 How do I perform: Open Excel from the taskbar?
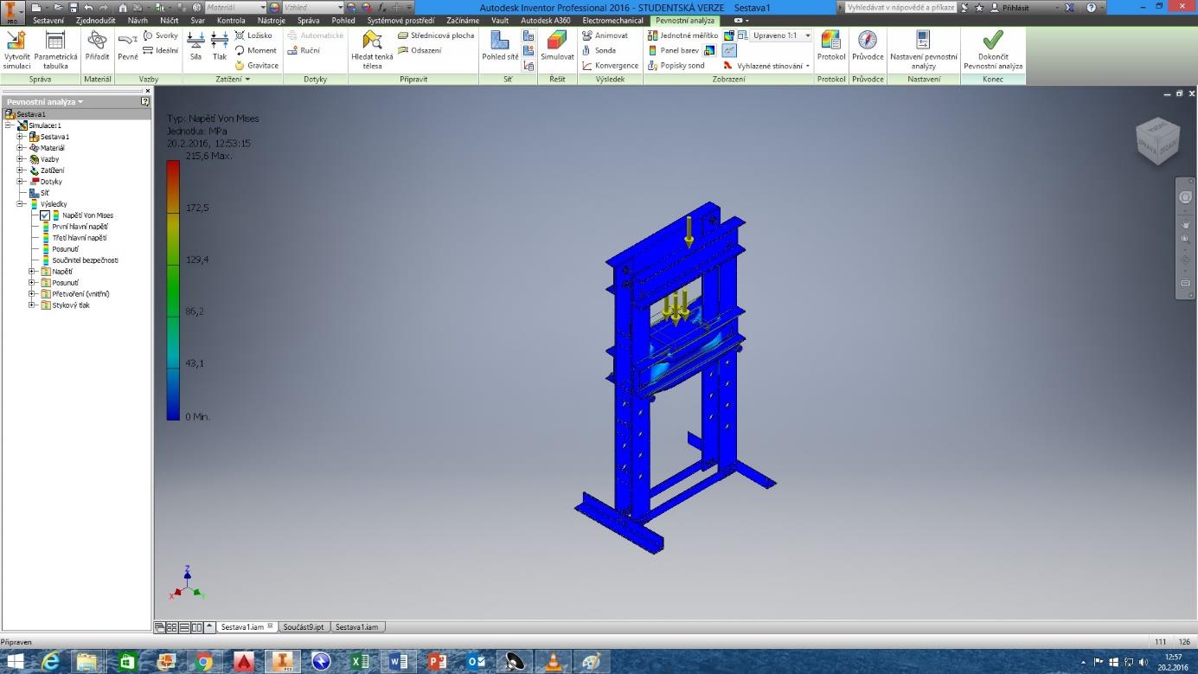359,662
